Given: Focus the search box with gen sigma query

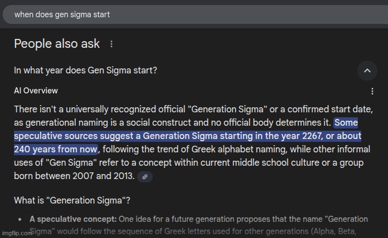Looking at the screenshot, I should click(x=195, y=14).
